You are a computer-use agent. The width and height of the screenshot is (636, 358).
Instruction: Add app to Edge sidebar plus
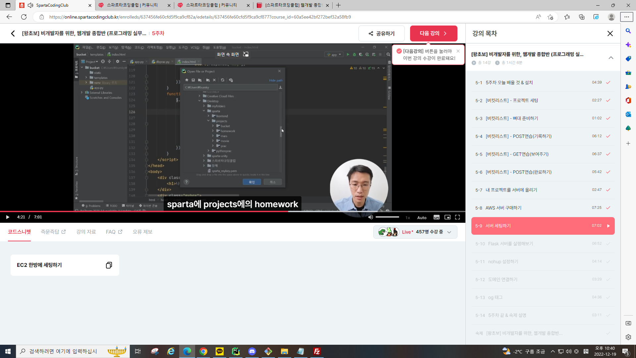628,144
